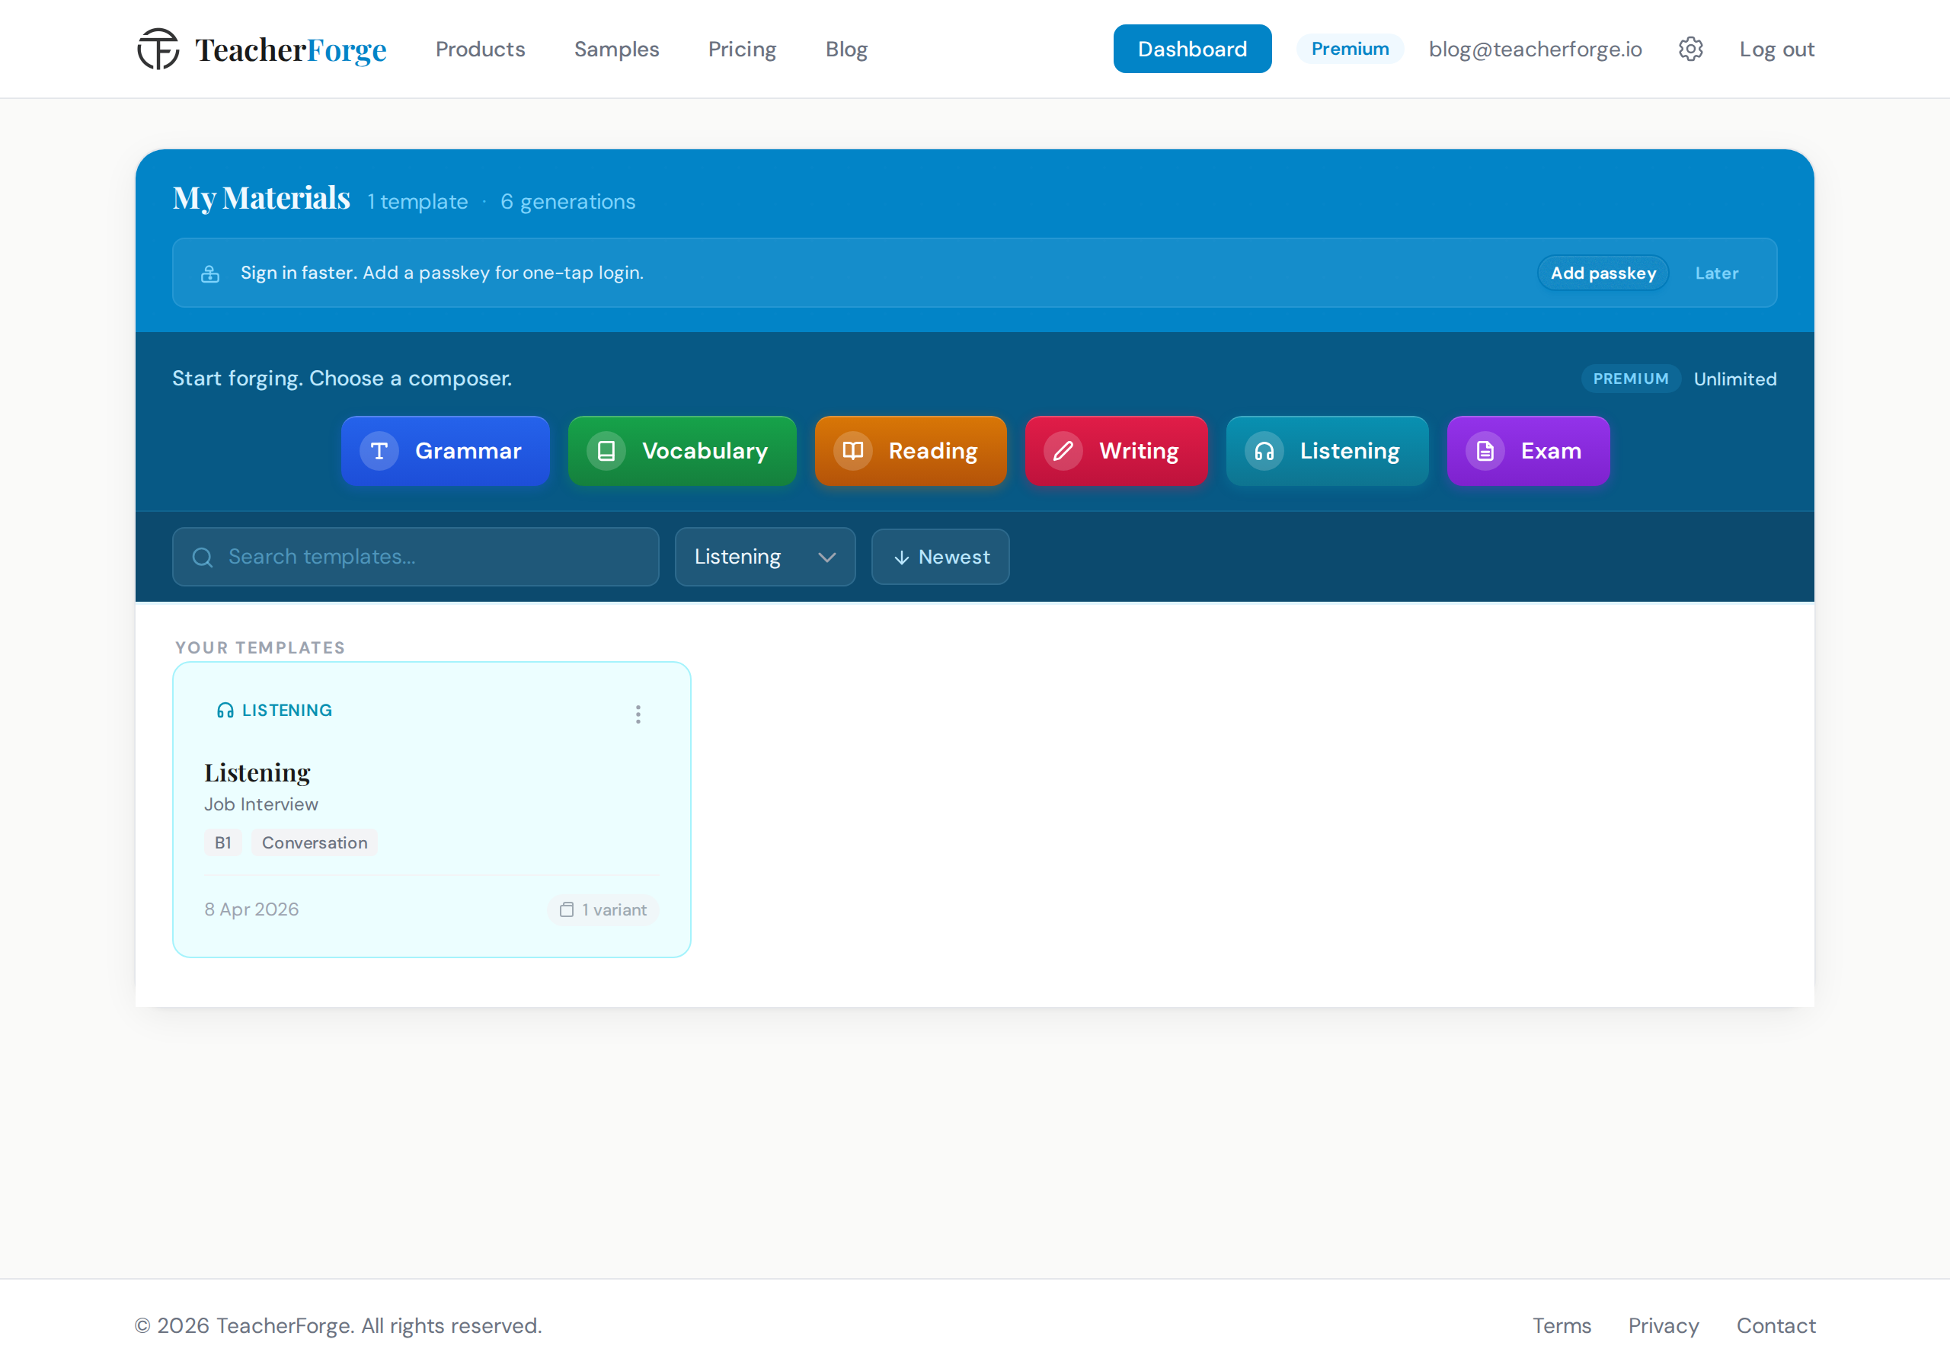This screenshot has width=1950, height=1371.
Task: Click the 8 Apr 2026 date
Action: tap(251, 909)
